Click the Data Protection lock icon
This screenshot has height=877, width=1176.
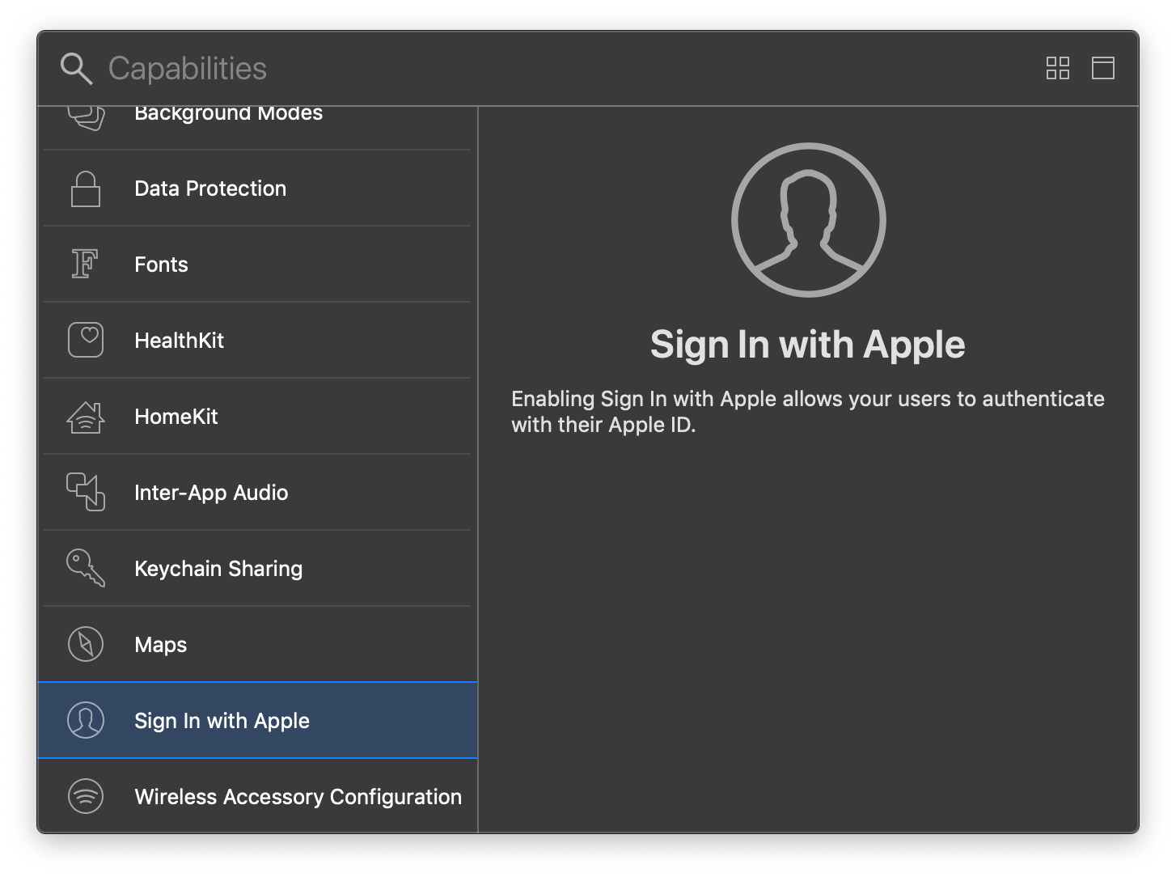coord(86,189)
